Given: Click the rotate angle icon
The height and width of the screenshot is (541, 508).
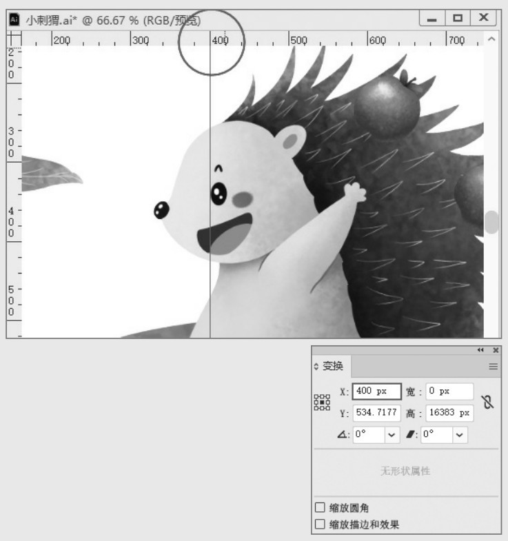Looking at the screenshot, I should [343, 436].
